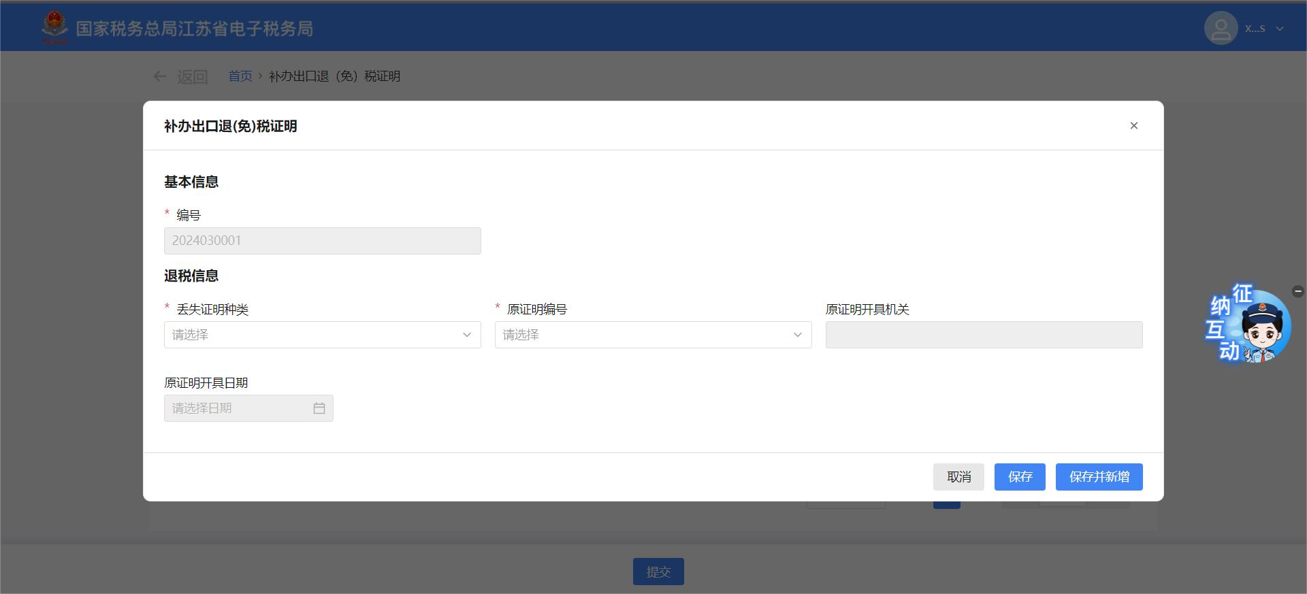The image size is (1307, 594).
Task: Open the 原证明编号 dropdown
Action: [x=653, y=335]
